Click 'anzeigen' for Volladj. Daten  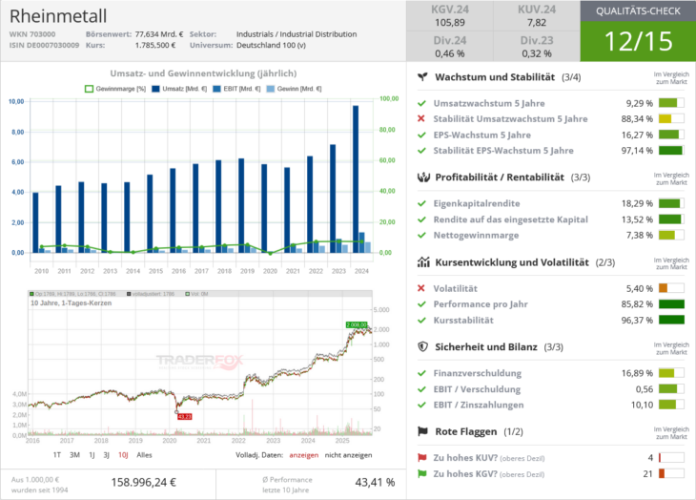(303, 454)
